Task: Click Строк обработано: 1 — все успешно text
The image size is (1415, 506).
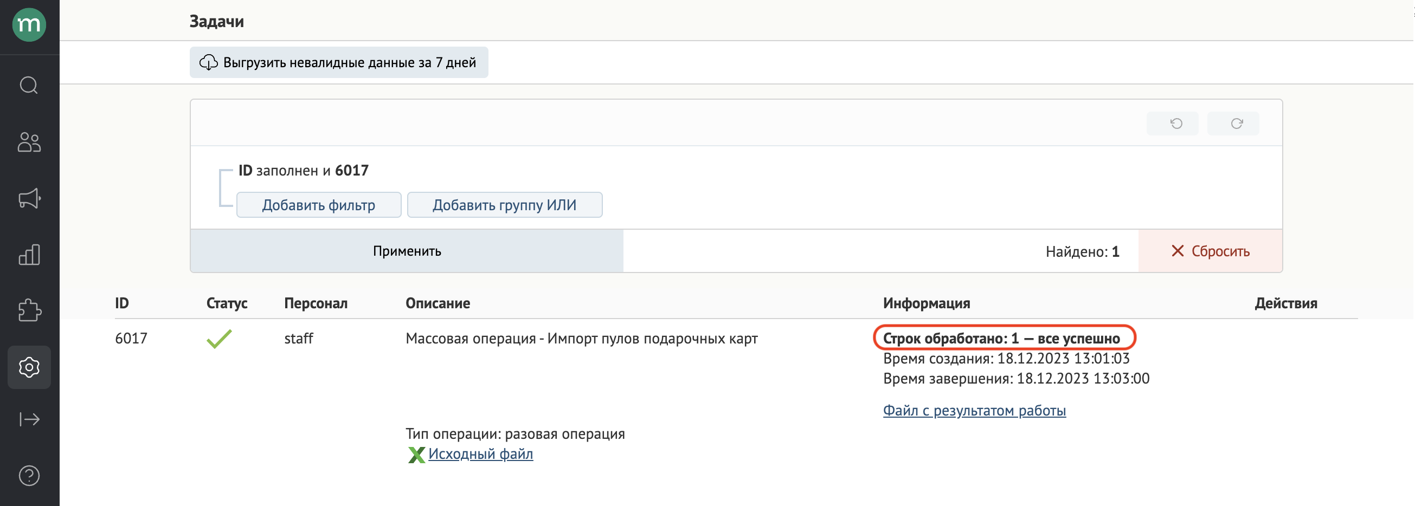Action: coord(1001,339)
